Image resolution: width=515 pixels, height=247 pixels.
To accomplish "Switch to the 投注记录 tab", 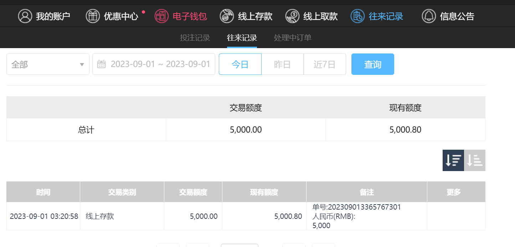I will 195,38.
